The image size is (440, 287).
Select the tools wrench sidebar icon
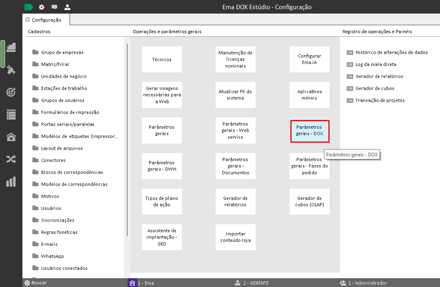point(11,70)
